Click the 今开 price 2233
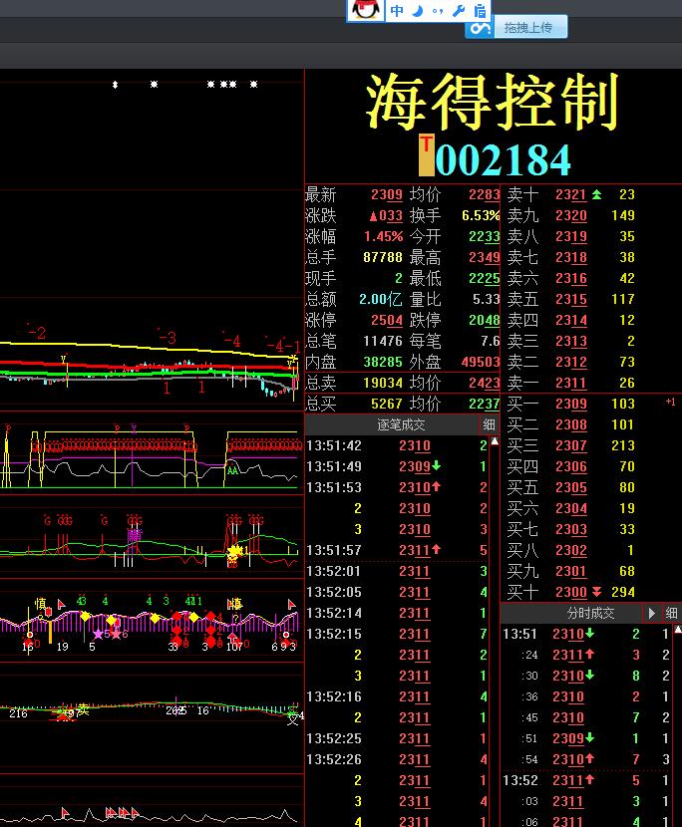 point(484,236)
